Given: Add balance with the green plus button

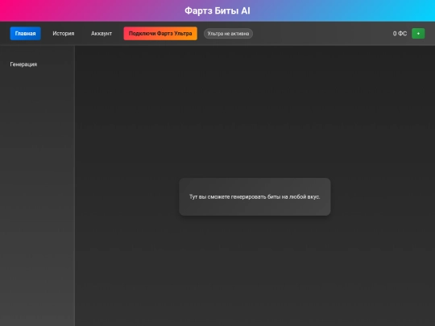Looking at the screenshot, I should 418,34.
